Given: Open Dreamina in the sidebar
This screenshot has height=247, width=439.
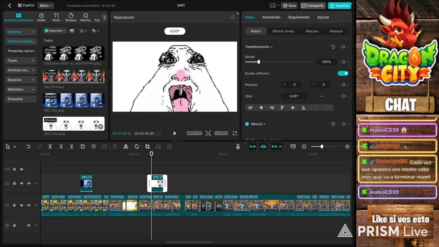Looking at the screenshot, I should click(x=21, y=99).
